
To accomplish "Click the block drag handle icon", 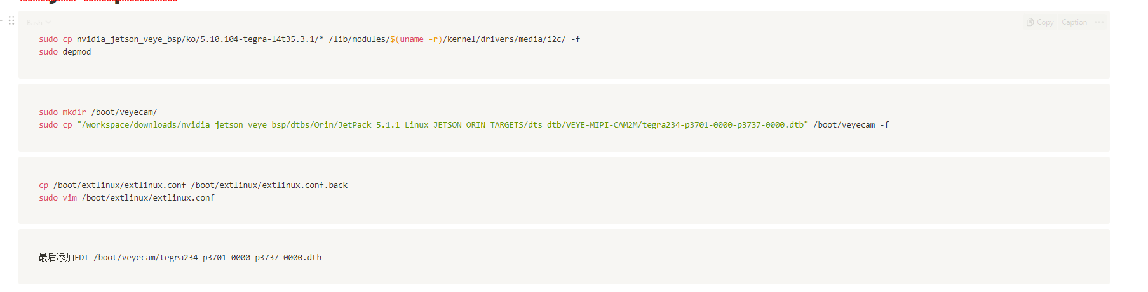I will (x=11, y=20).
